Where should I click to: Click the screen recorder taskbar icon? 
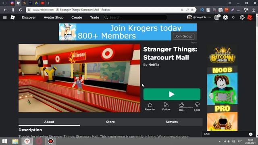point(51,141)
